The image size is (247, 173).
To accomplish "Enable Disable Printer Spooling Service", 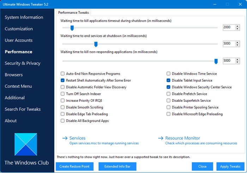I will [x=168, y=107].
